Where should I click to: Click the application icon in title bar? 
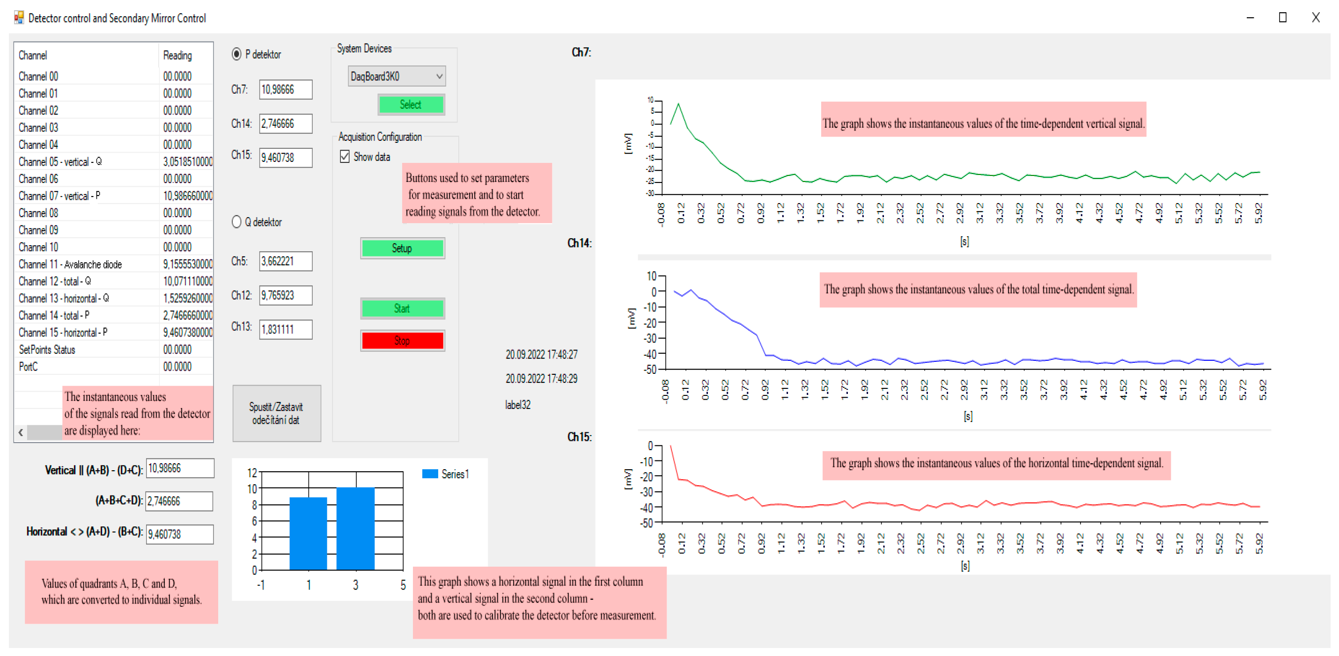point(19,18)
